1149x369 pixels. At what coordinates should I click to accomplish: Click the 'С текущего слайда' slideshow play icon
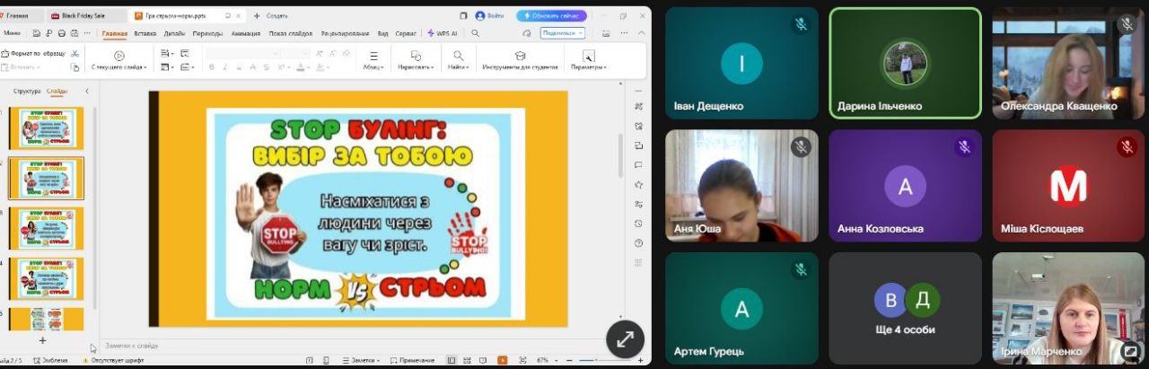[119, 56]
